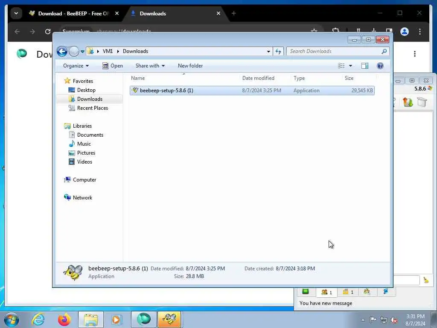
Task: Open recent locations dropdown beside forward arrow
Action: coord(82,52)
